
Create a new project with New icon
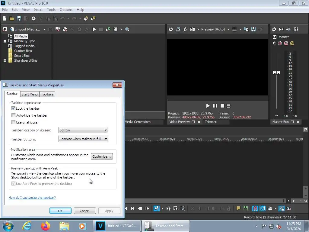(5, 18)
